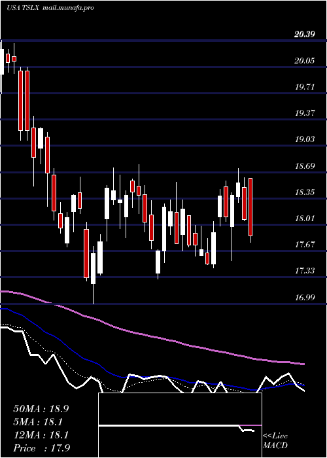Screen dimensions: 327x458
Task: Click the 18.01 price axis label
Action: (x=305, y=219)
